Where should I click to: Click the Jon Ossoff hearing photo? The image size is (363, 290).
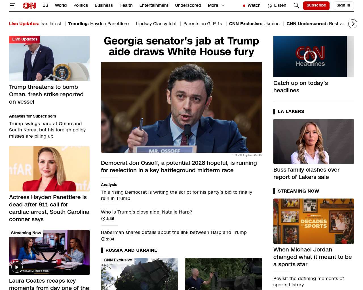tap(181, 107)
